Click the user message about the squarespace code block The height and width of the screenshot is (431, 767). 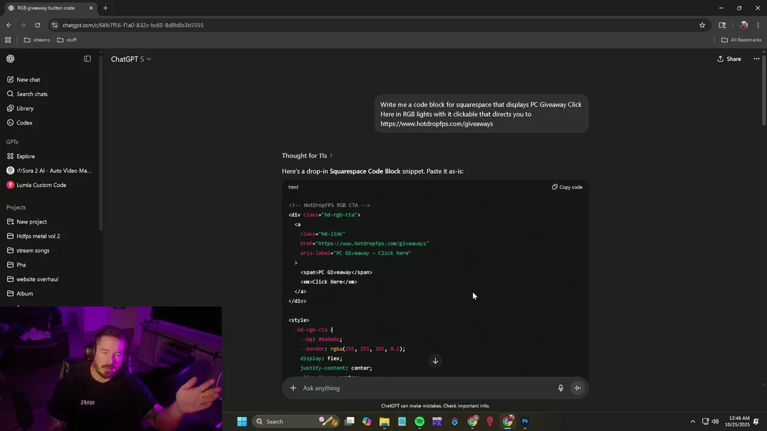pyautogui.click(x=481, y=114)
